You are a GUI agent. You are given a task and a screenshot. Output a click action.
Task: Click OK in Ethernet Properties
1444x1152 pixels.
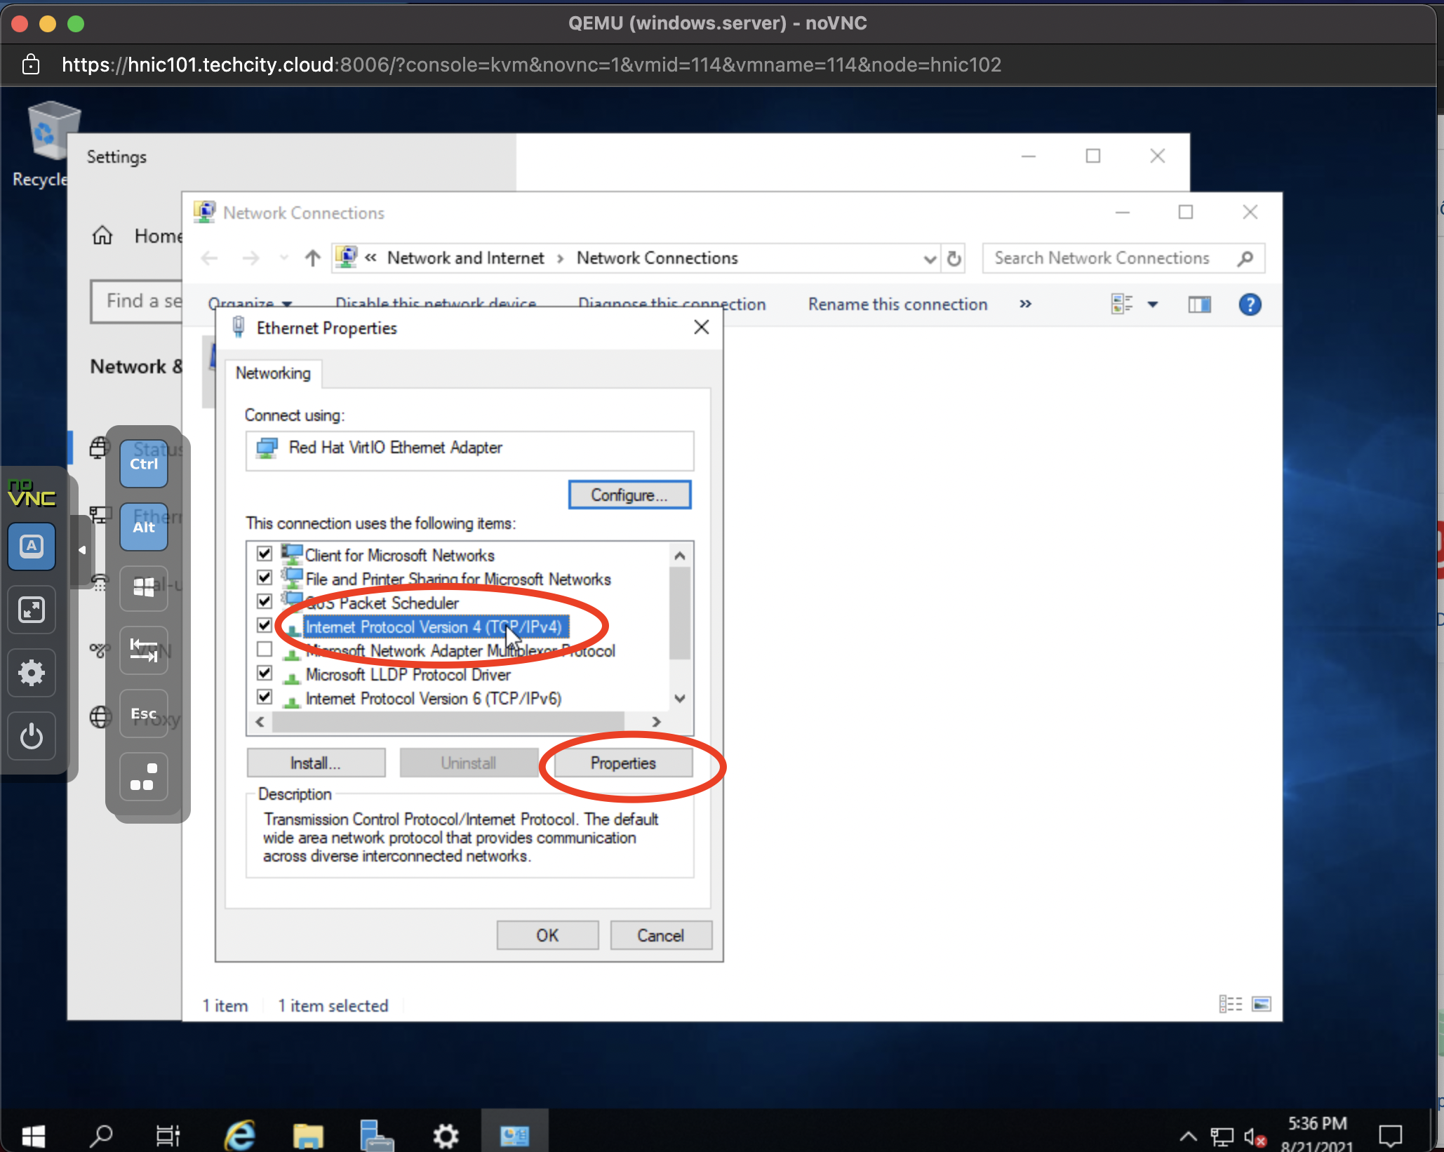[547, 935]
